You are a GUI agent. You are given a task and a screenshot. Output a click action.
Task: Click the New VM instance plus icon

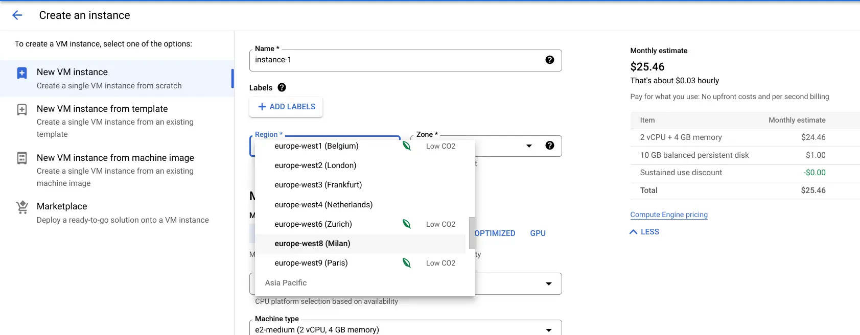pos(22,73)
